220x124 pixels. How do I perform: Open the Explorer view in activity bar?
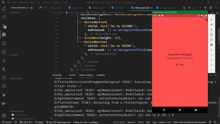[x=4, y=9]
